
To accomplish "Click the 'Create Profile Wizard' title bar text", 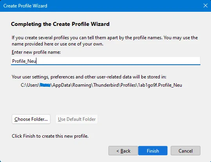I will (25, 6).
